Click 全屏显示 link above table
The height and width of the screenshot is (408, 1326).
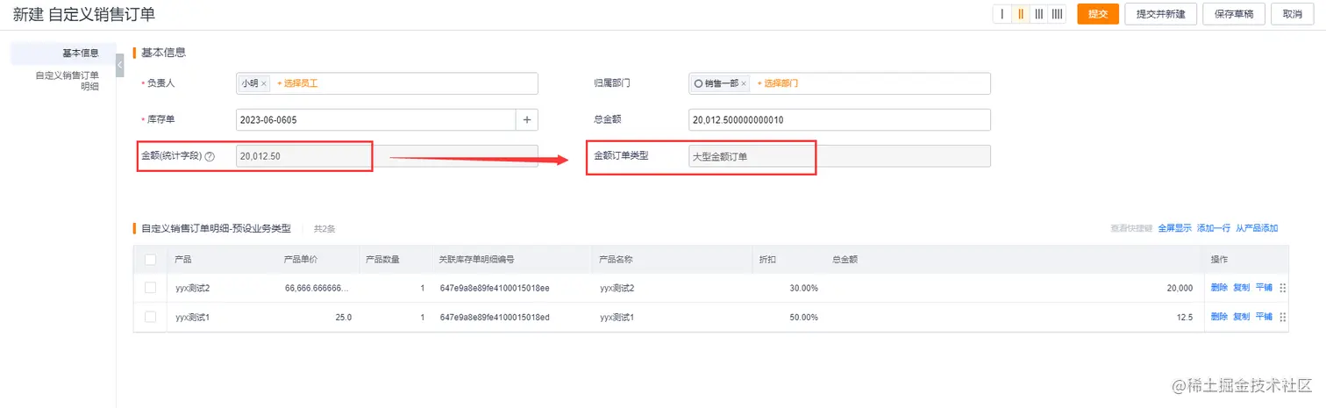1175,228
